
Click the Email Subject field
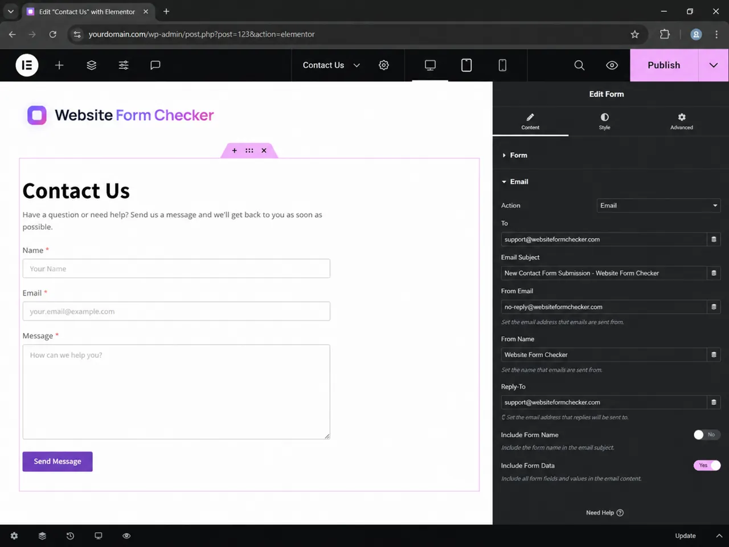click(x=604, y=273)
